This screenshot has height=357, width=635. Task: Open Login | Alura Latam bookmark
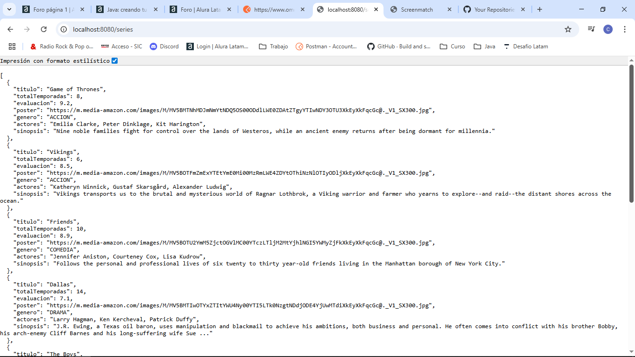point(218,46)
